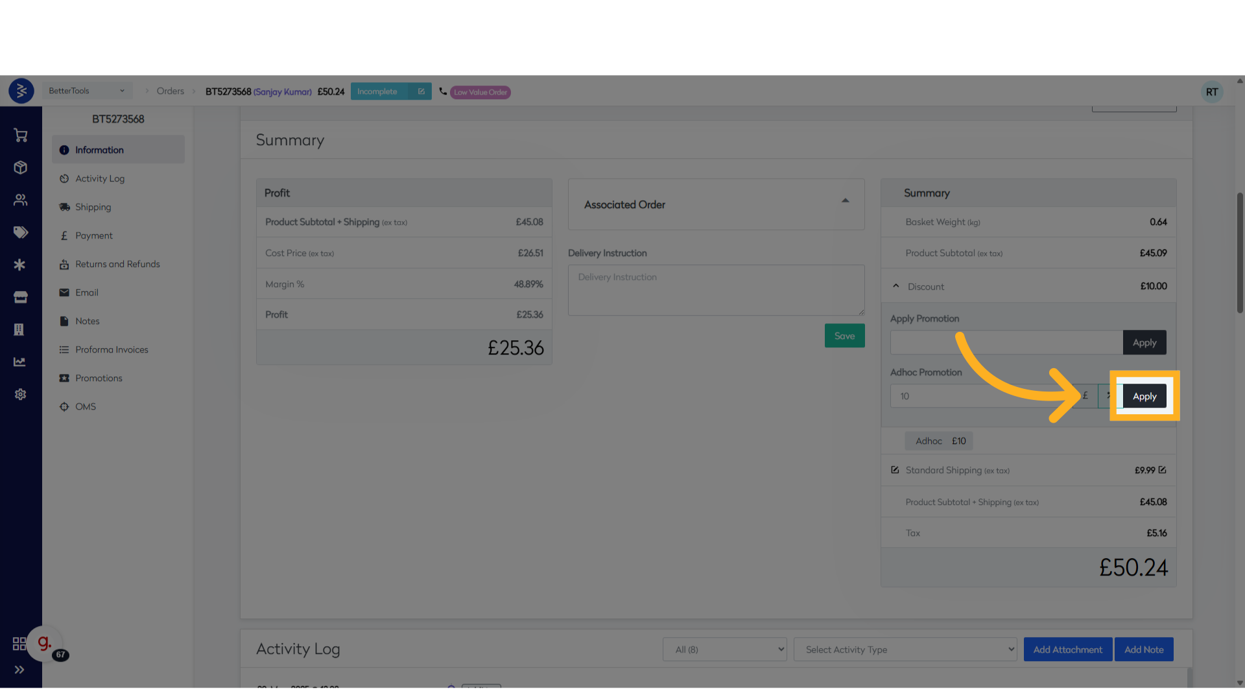Expand the sidebar with double chevron icon
Screen dimensions: 1245x700
(19, 670)
